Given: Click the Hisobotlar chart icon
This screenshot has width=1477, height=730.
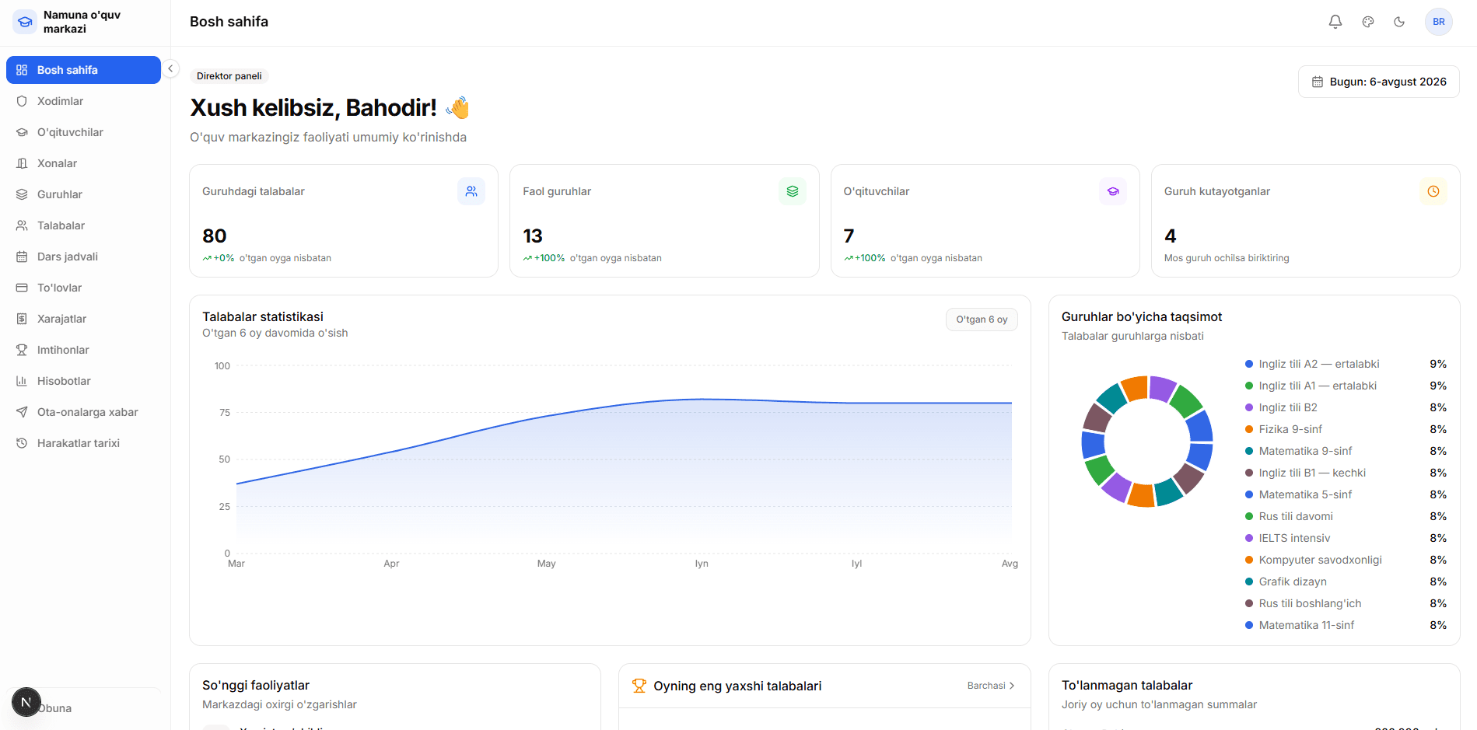Looking at the screenshot, I should [x=22, y=381].
